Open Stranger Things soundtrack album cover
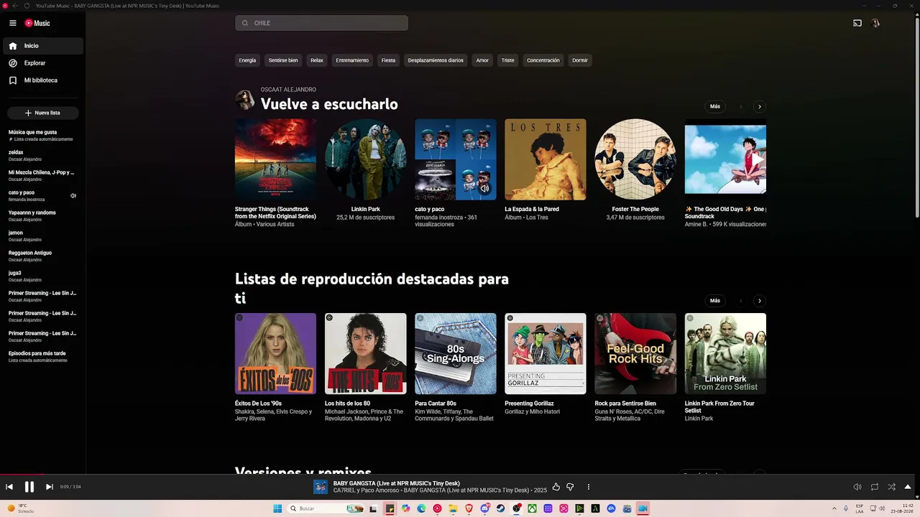920x517 pixels. [x=275, y=159]
